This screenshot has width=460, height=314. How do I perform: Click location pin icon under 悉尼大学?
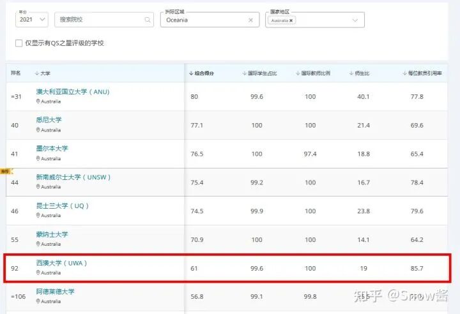point(38,130)
